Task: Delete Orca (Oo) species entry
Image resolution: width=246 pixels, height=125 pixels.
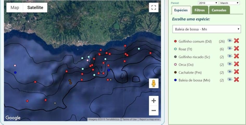Action: point(236,64)
